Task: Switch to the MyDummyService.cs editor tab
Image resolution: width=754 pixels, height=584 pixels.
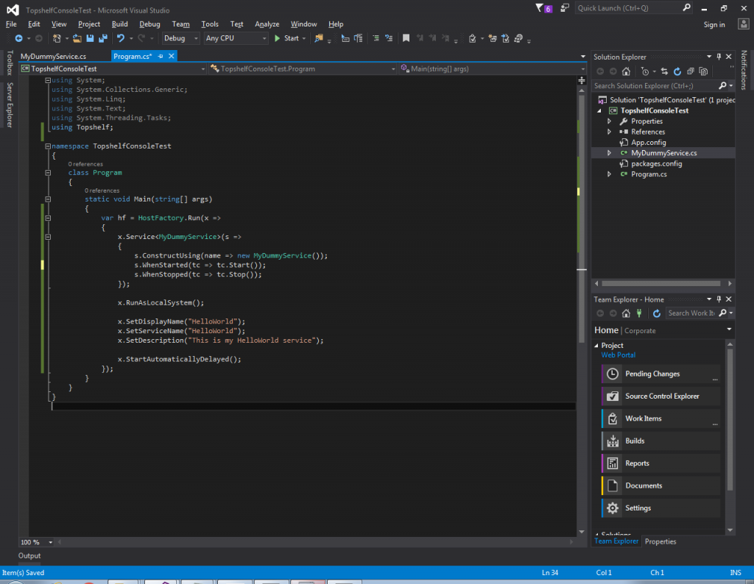Action: 53,56
